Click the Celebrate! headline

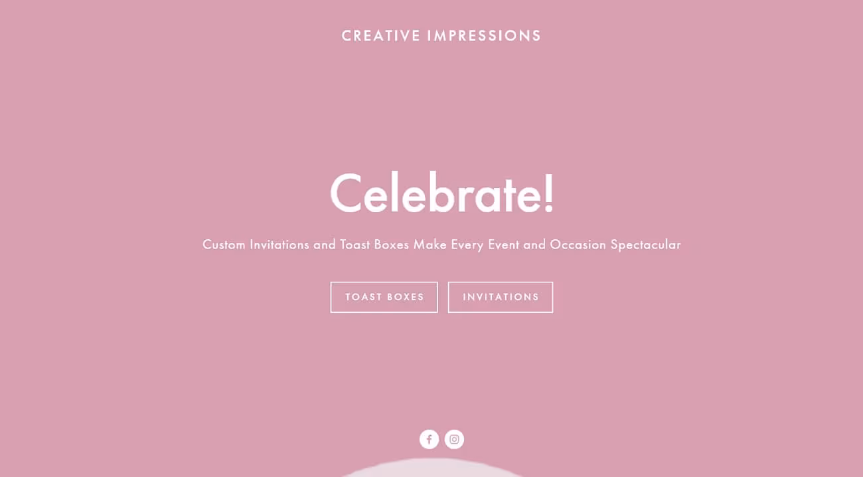pyautogui.click(x=441, y=193)
